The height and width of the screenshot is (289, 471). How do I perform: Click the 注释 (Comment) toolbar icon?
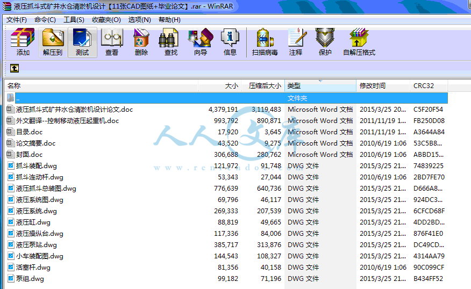(x=297, y=38)
